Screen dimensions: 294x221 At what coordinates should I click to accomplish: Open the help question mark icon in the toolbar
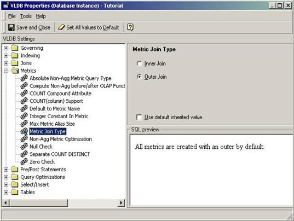(130, 27)
